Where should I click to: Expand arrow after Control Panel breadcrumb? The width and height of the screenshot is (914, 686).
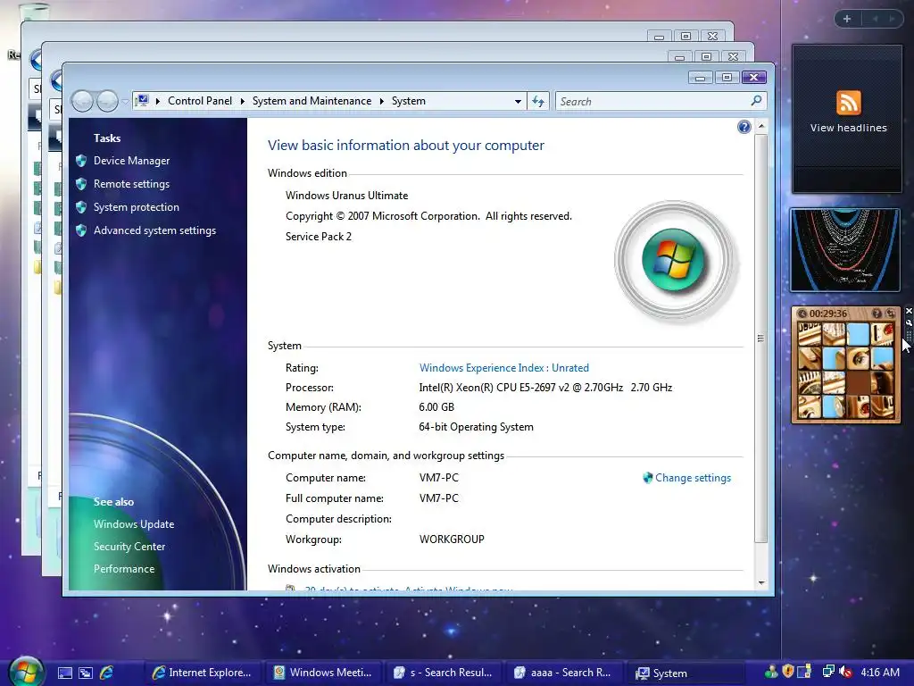(x=243, y=102)
